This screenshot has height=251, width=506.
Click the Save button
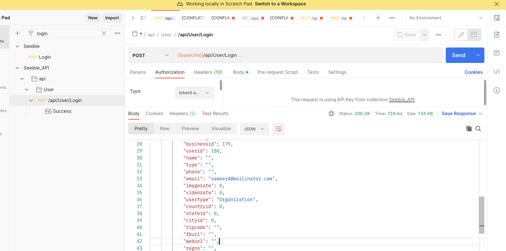point(406,35)
